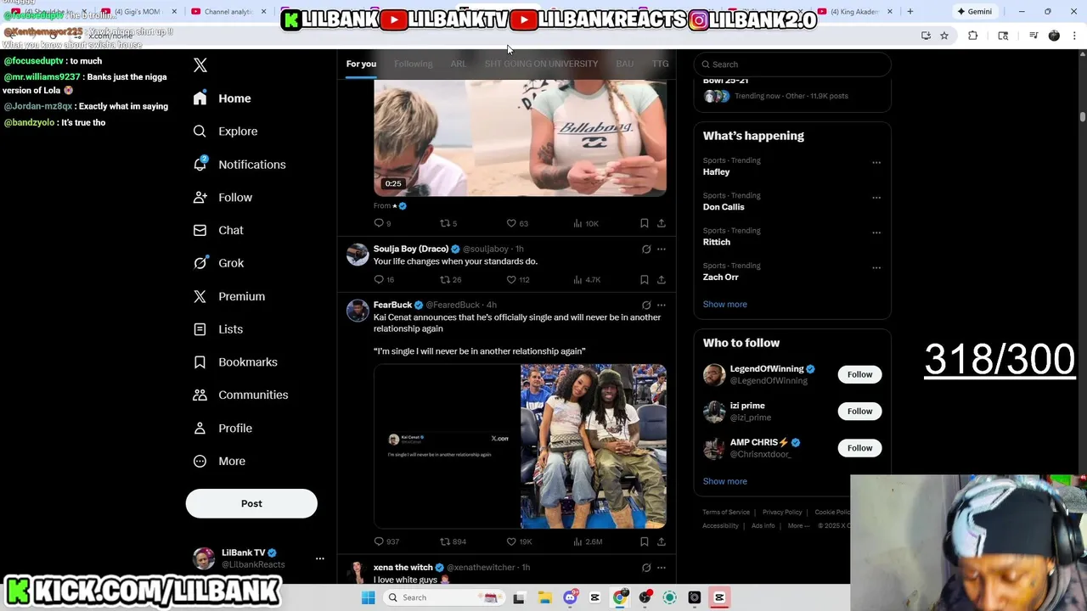Open Grok explain on Soulja Boy post
The width and height of the screenshot is (1087, 611).
[x=646, y=249]
